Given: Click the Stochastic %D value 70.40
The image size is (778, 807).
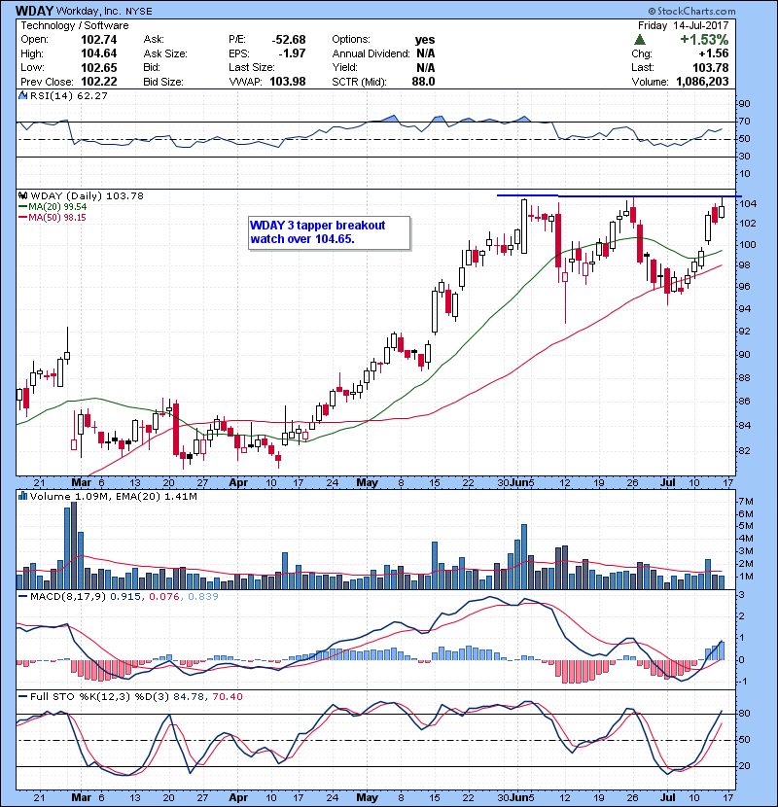Looking at the screenshot, I should pyautogui.click(x=227, y=697).
